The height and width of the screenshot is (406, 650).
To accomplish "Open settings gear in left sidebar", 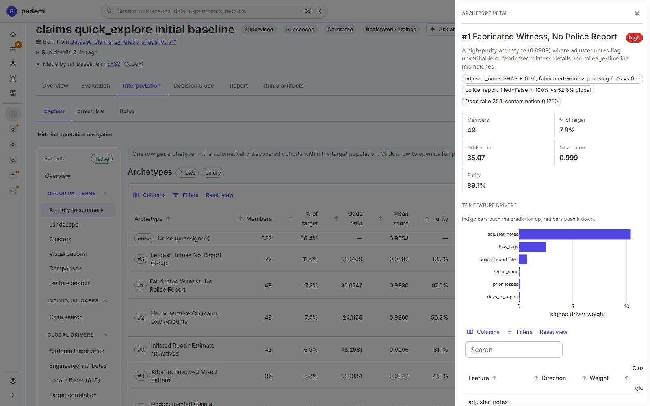I will coord(13,381).
